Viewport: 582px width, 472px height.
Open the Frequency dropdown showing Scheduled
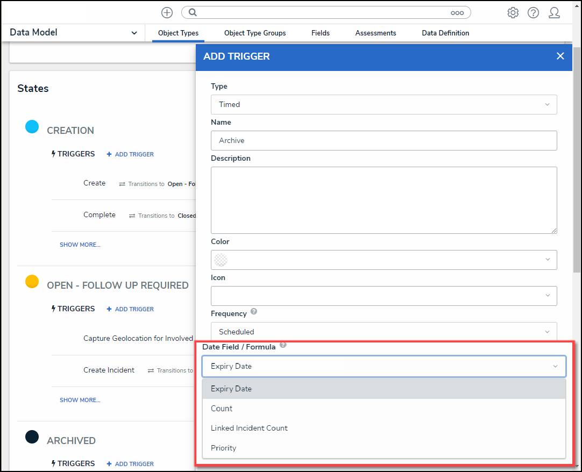384,332
